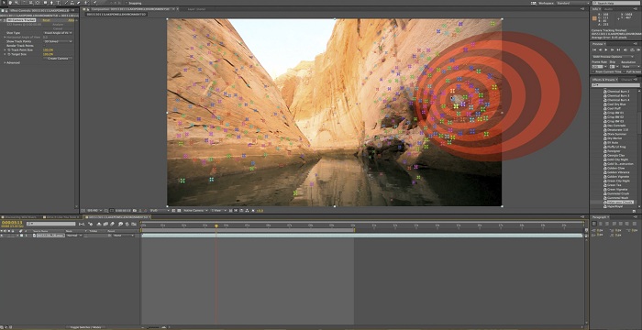This screenshot has width=642, height=330.
Task: Click the Search Help field
Action: (615, 3)
